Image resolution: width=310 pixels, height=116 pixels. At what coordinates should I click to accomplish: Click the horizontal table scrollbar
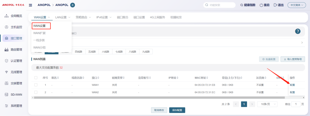pos(159,98)
